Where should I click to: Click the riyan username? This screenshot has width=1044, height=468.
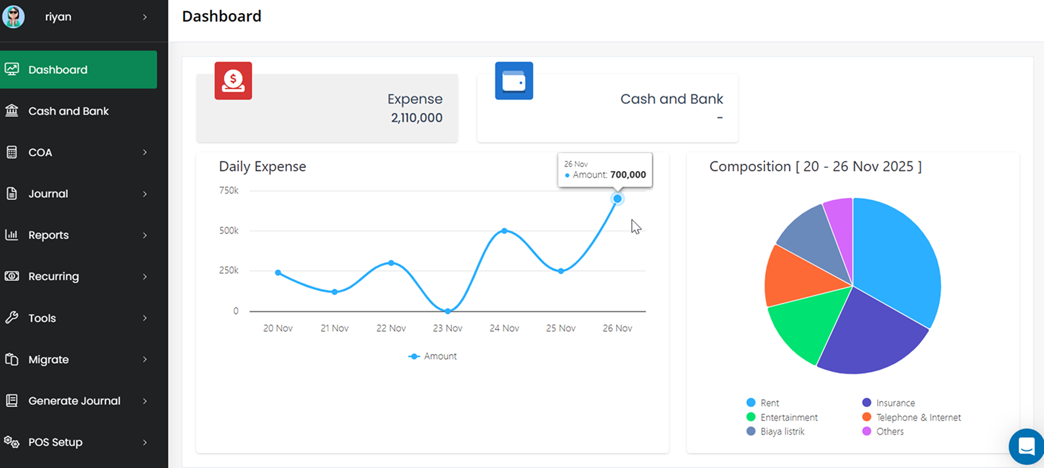click(x=58, y=17)
